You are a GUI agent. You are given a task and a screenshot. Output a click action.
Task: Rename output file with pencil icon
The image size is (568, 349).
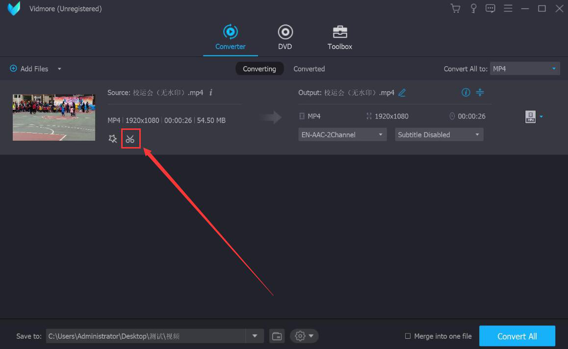coord(402,93)
